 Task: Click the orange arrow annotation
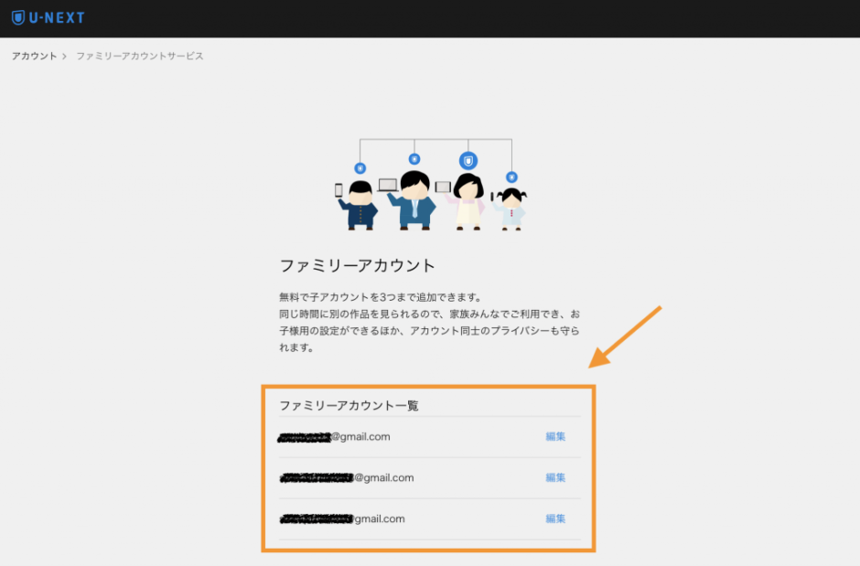[x=625, y=336]
